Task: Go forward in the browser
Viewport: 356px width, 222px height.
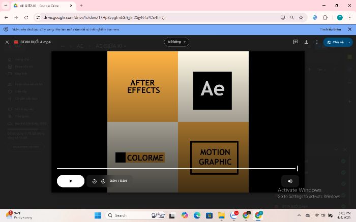Action: (16, 17)
